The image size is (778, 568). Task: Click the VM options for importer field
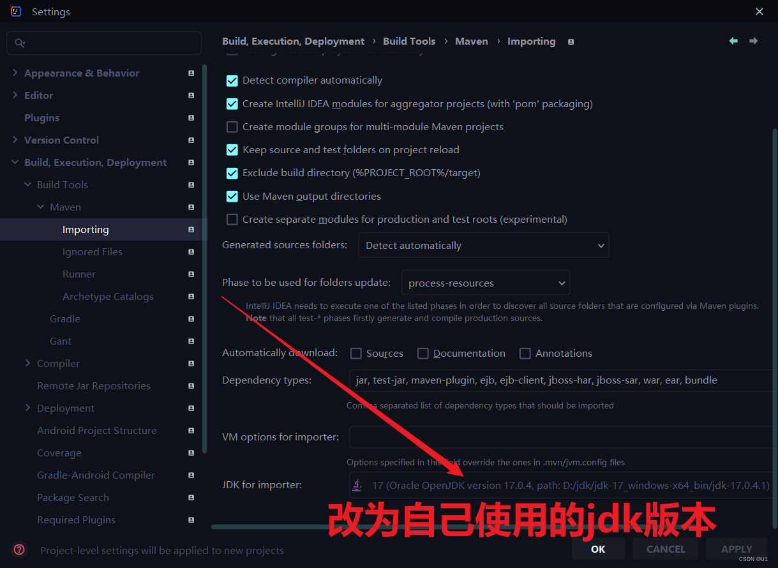point(564,437)
